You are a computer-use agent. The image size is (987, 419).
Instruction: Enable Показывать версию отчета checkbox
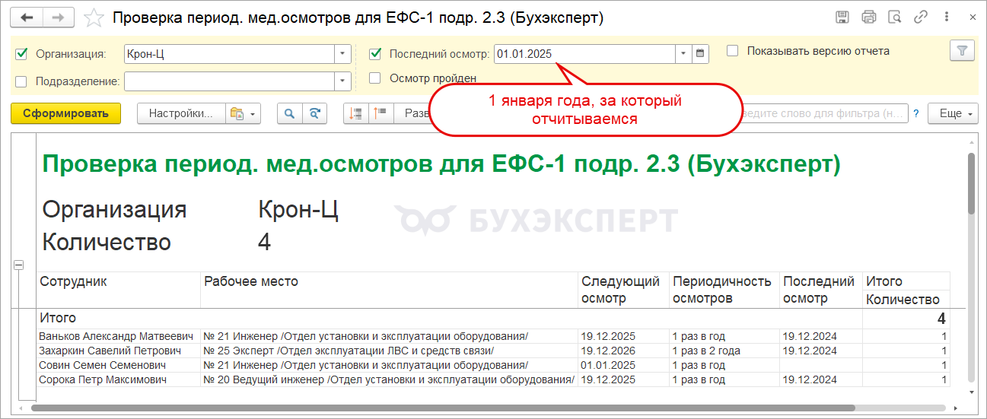[x=733, y=51]
